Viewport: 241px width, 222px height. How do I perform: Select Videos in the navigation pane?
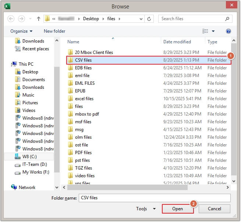click(25, 110)
